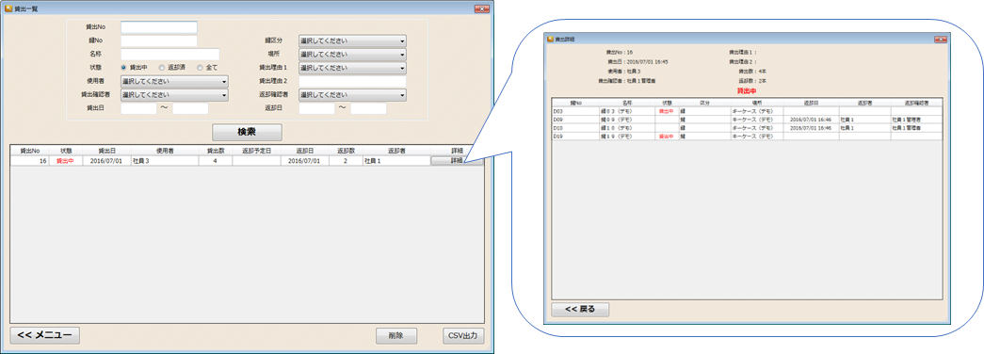Click 場所 column header in detail table
984x354 pixels.
pos(756,102)
